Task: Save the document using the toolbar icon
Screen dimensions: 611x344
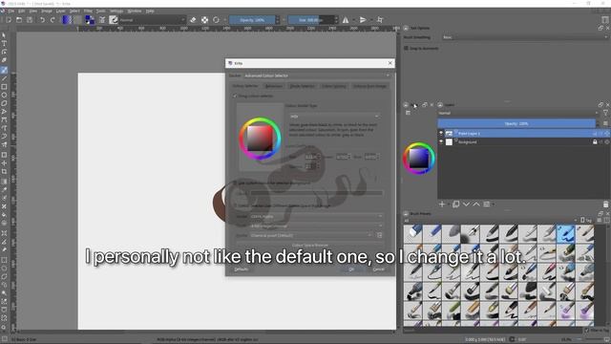Action: pos(30,20)
